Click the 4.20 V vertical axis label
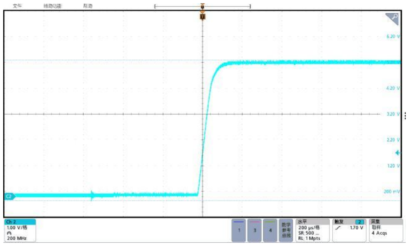The image size is (409, 246). [393, 88]
